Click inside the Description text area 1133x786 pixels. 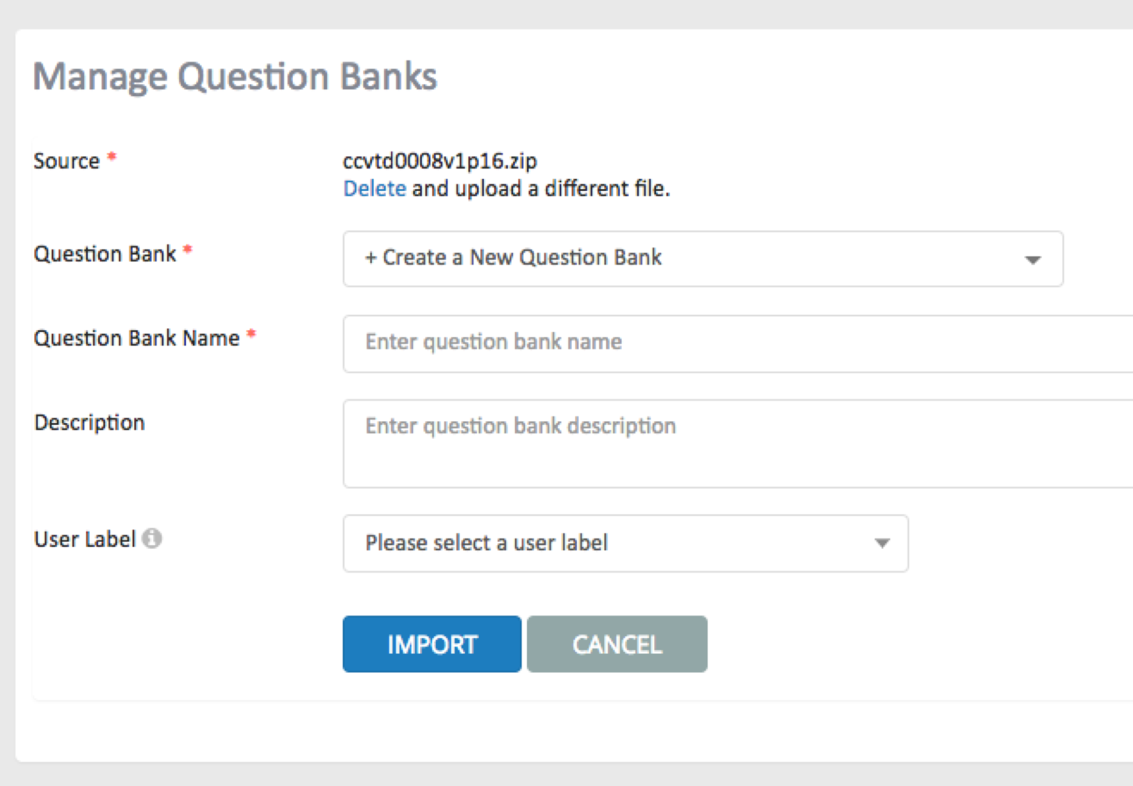[738, 444]
